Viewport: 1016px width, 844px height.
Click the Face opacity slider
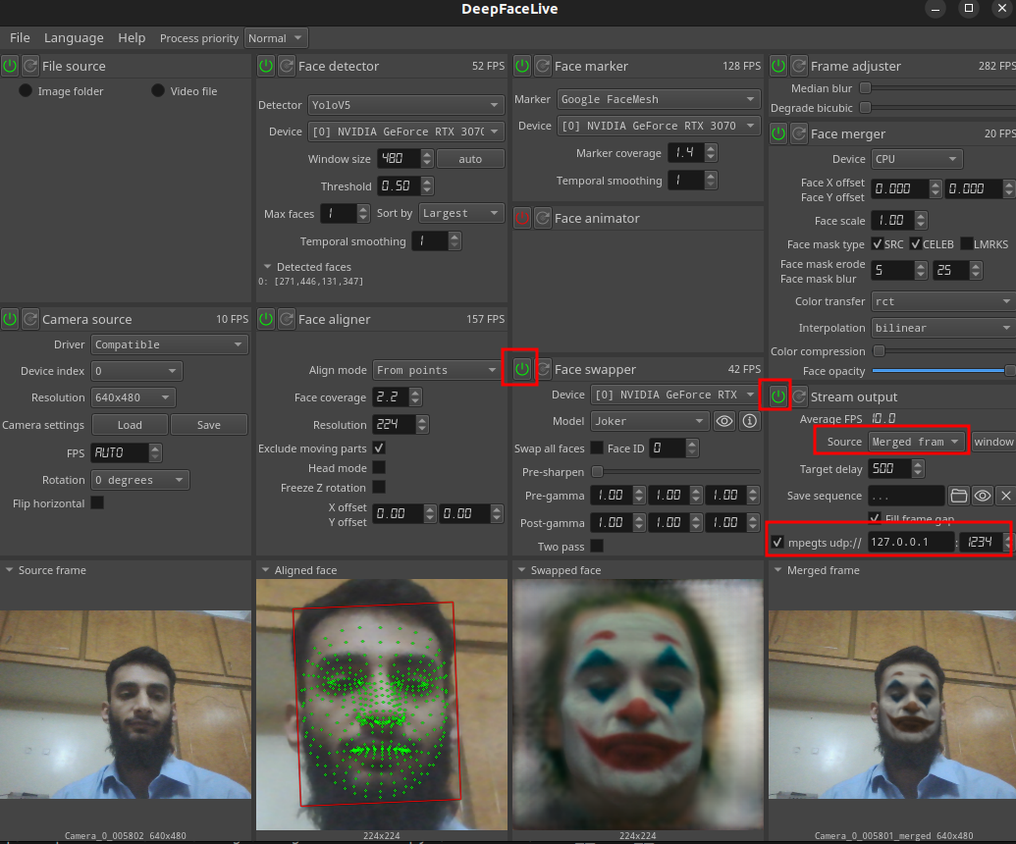[x=940, y=371]
